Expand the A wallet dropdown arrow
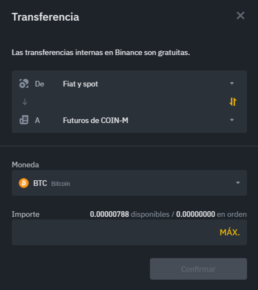This screenshot has height=290, width=258. point(232,120)
